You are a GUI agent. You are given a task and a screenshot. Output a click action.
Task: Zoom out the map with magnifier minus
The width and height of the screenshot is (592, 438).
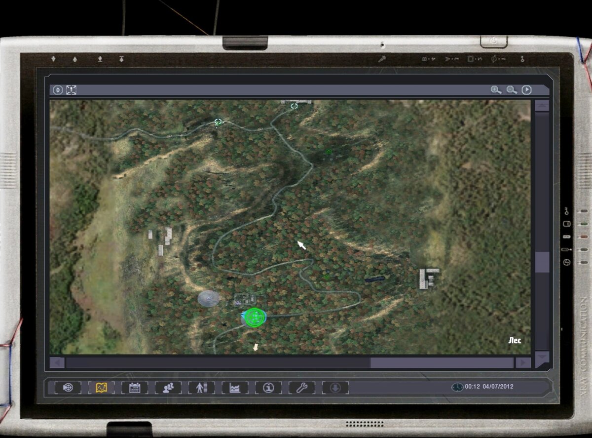tap(512, 90)
